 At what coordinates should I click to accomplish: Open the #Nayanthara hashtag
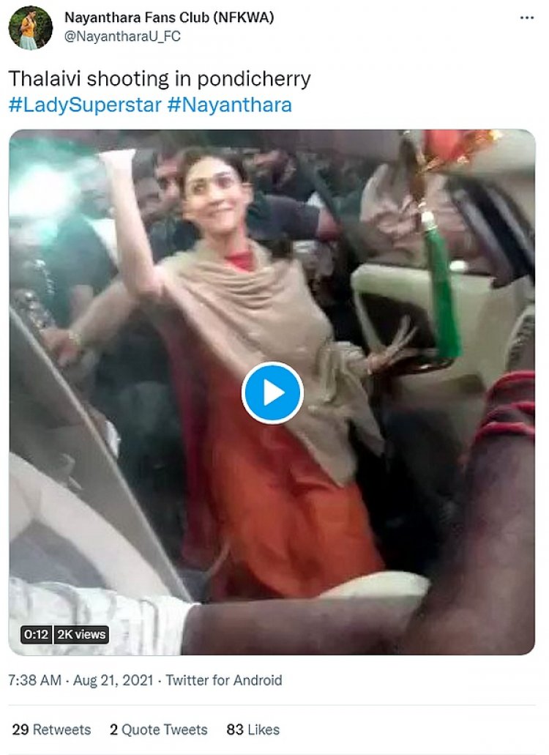pyautogui.click(x=230, y=105)
